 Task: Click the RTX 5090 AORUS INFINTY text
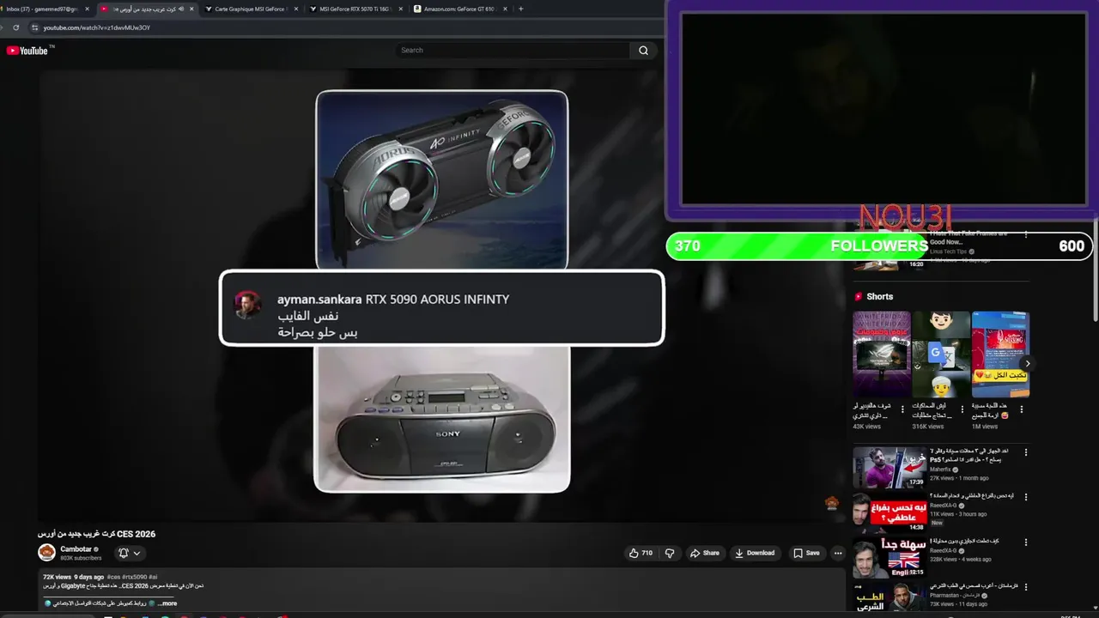pos(438,300)
